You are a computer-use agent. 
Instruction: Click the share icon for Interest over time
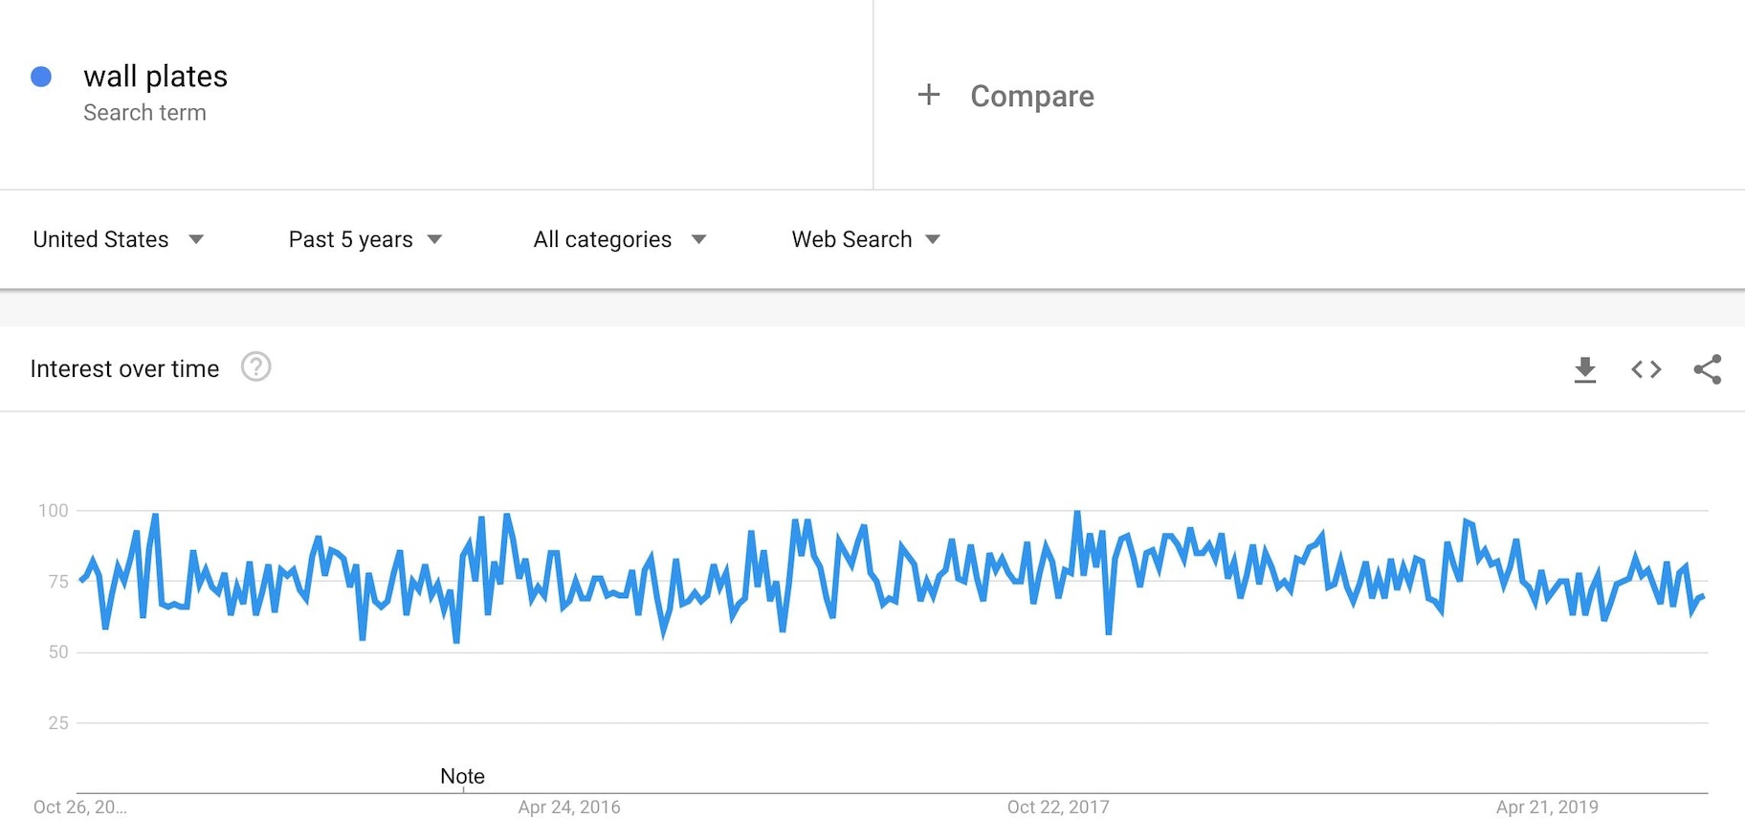point(1709,368)
